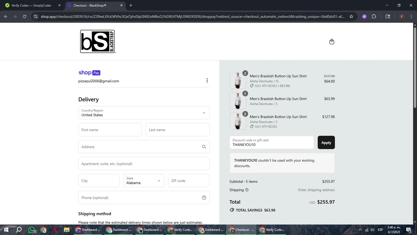Click the taskbar clock showing 2:40 a. m.
The width and height of the screenshot is (417, 235).
click(x=394, y=230)
